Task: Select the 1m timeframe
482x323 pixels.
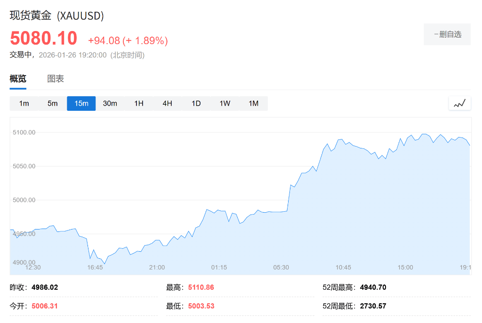Action: coord(24,103)
